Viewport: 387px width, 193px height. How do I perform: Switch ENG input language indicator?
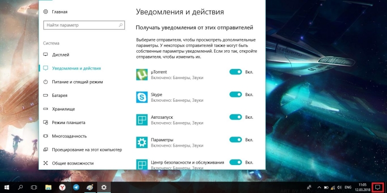point(348,188)
